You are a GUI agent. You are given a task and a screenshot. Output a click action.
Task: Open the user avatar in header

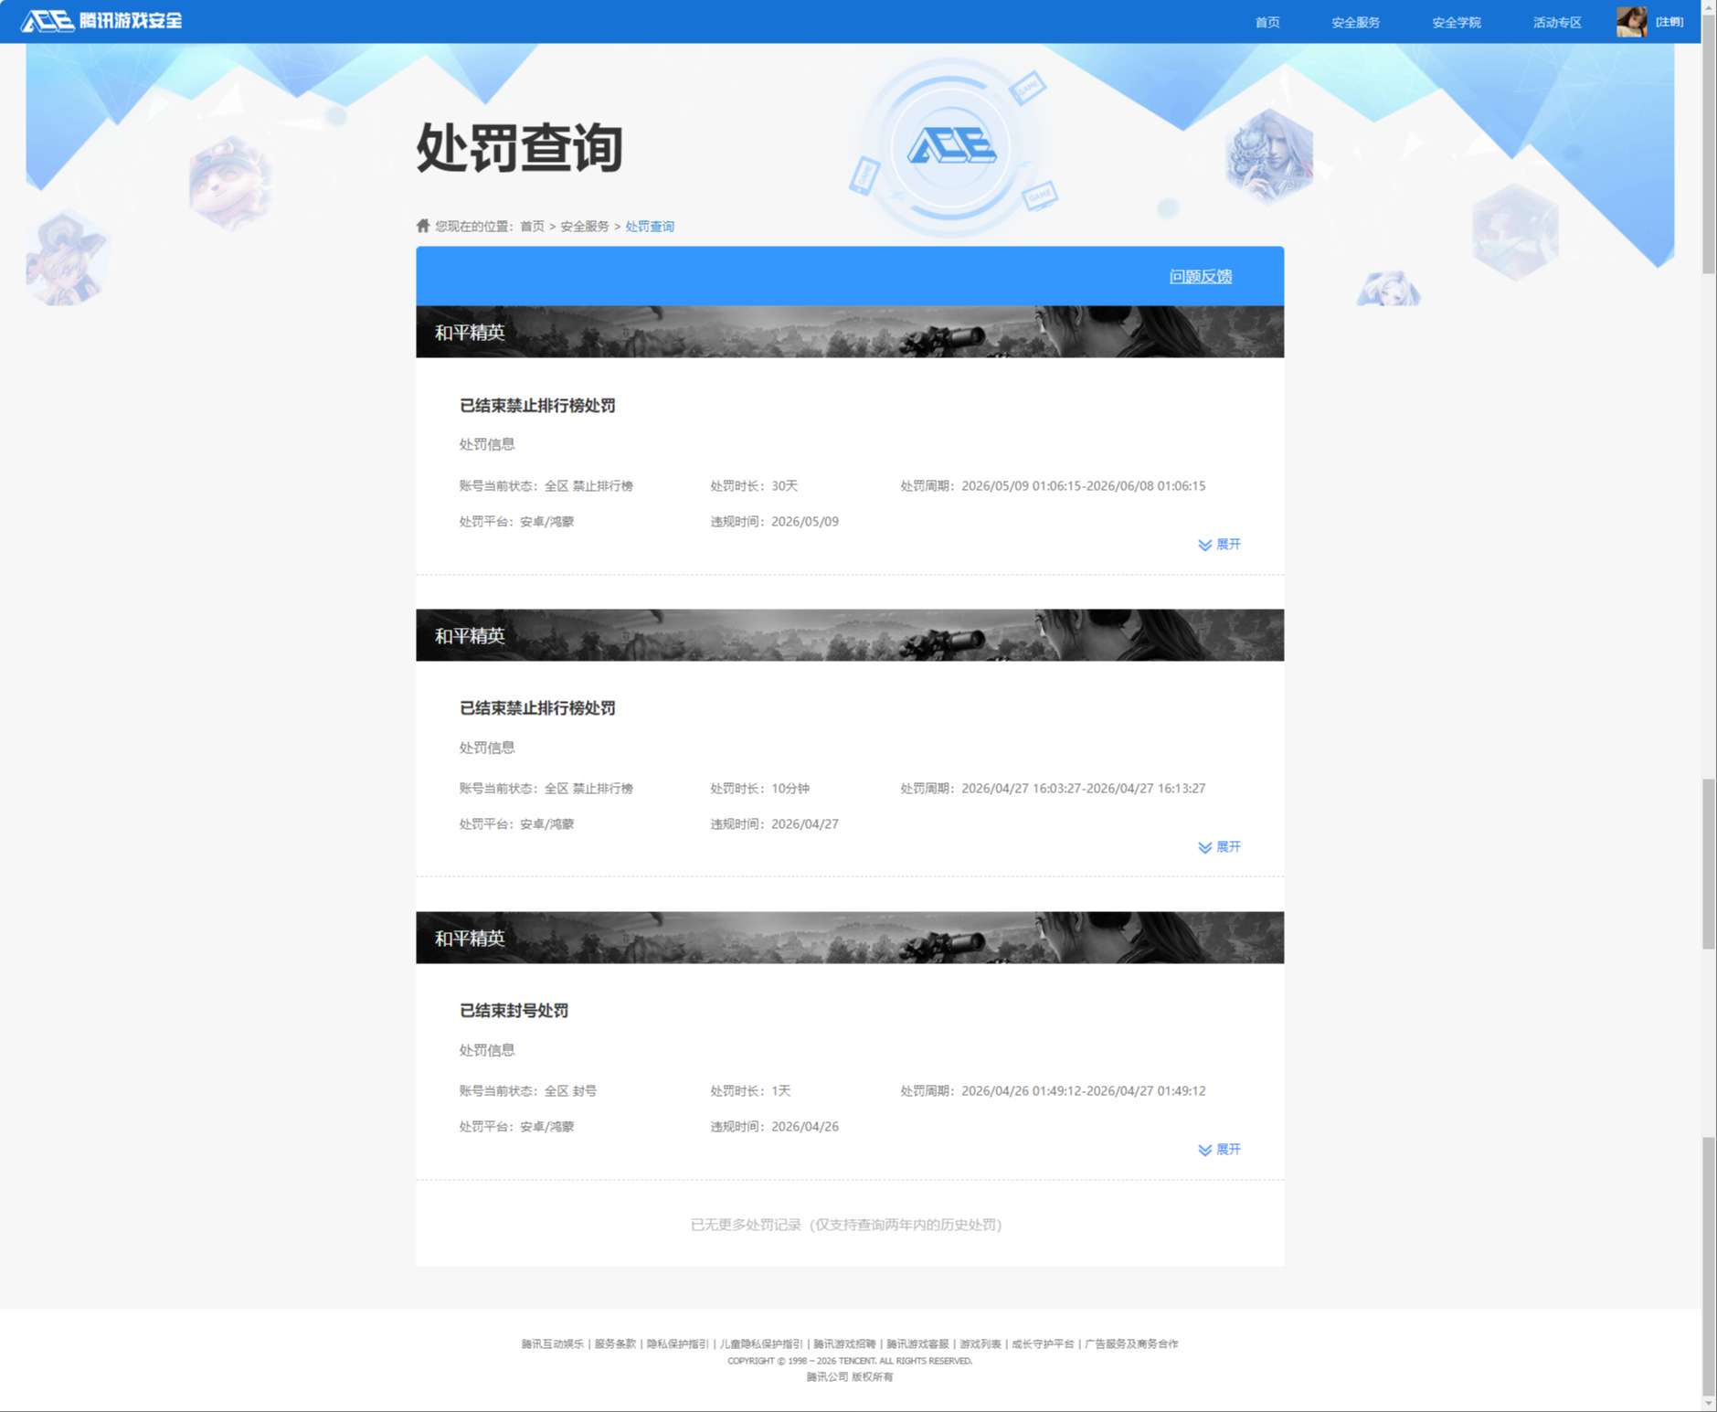click(1631, 21)
